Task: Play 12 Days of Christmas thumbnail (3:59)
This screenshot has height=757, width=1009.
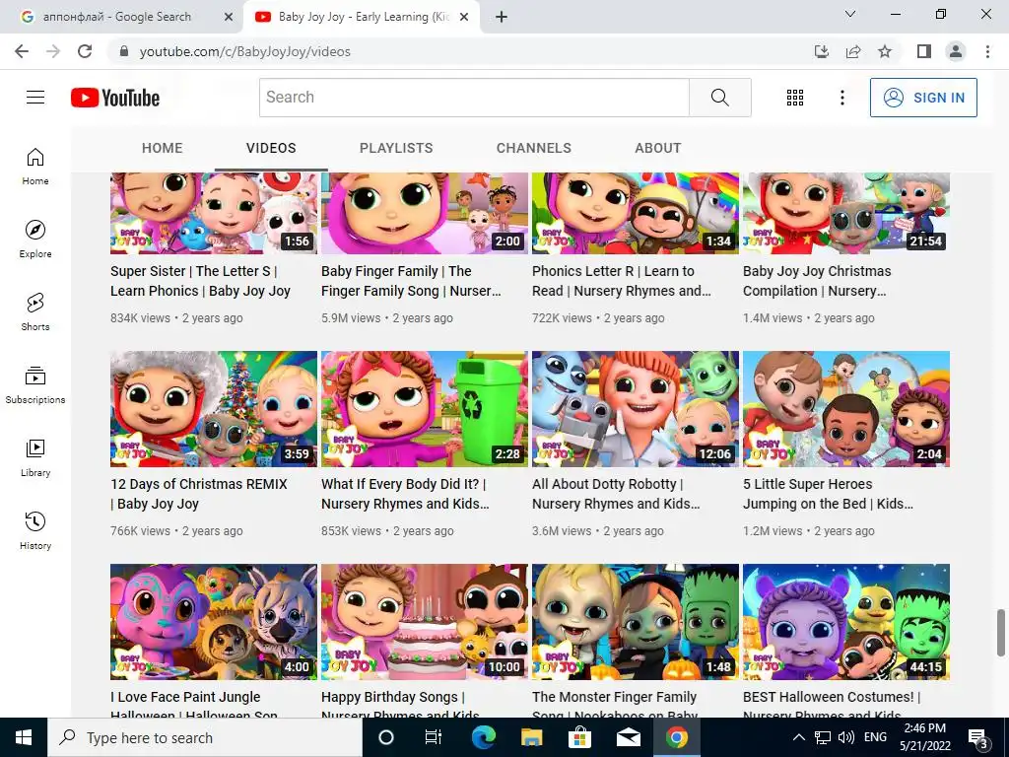Action: tap(214, 409)
